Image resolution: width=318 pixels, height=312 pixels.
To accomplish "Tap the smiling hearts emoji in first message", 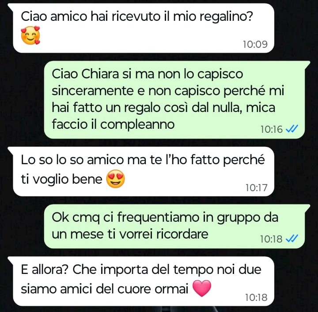I will [30, 35].
